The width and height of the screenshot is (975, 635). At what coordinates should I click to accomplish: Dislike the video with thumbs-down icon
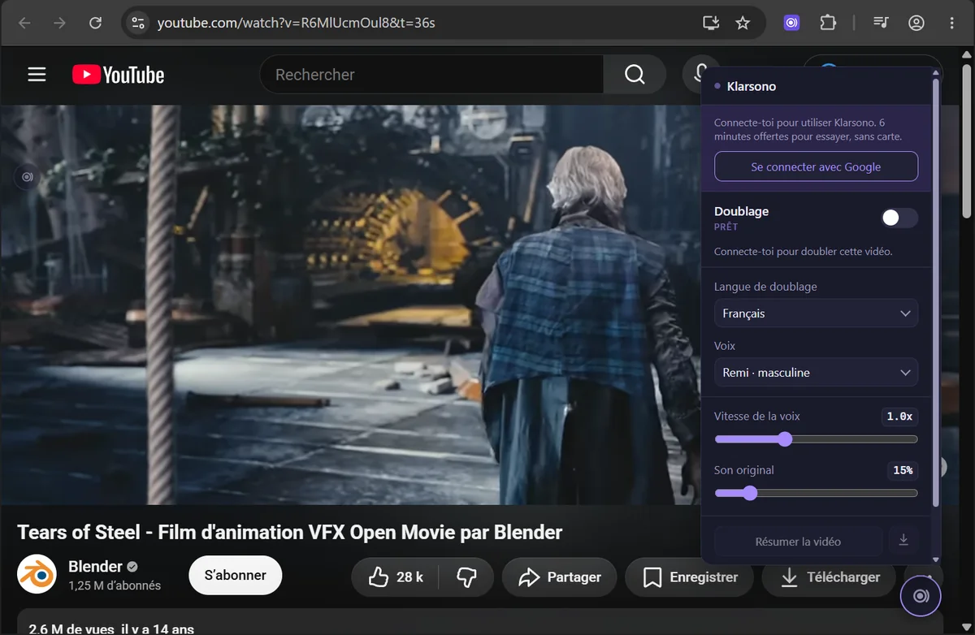pos(466,577)
